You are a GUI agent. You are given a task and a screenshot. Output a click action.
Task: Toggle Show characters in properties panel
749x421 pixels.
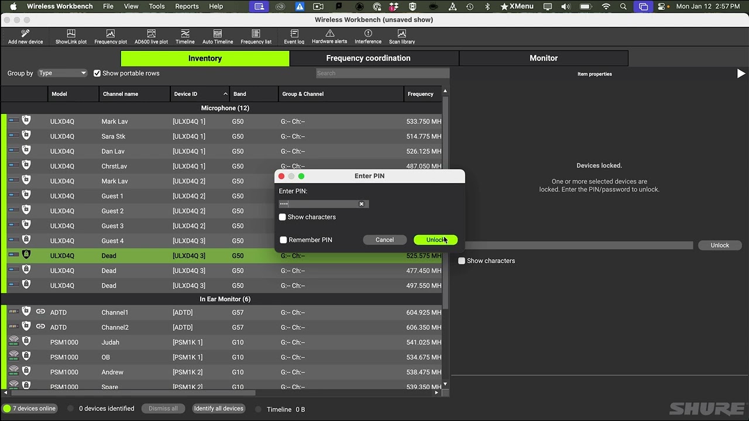click(x=462, y=261)
